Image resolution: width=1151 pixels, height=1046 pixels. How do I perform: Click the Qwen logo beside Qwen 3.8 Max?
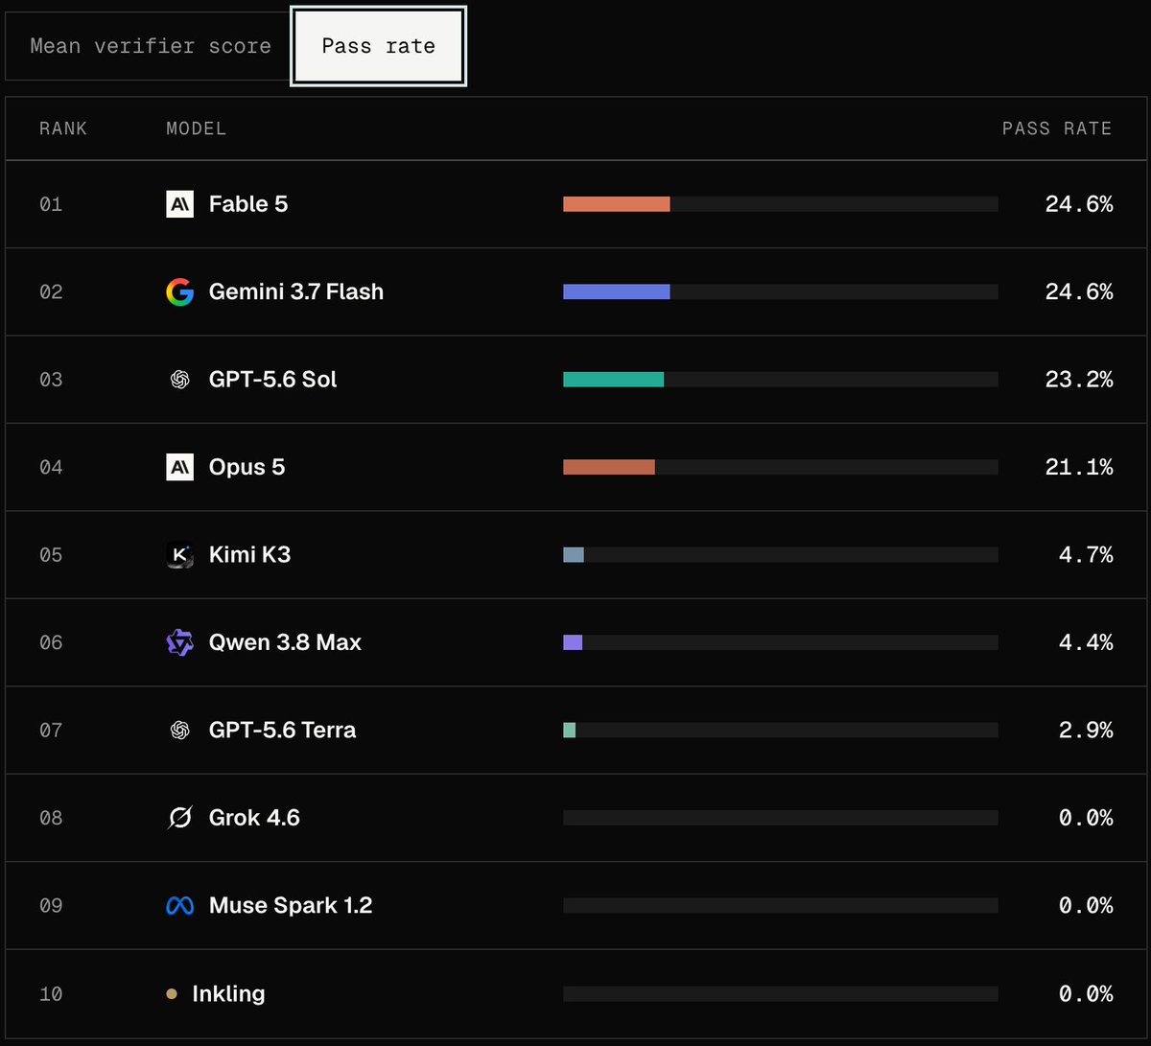(x=179, y=642)
